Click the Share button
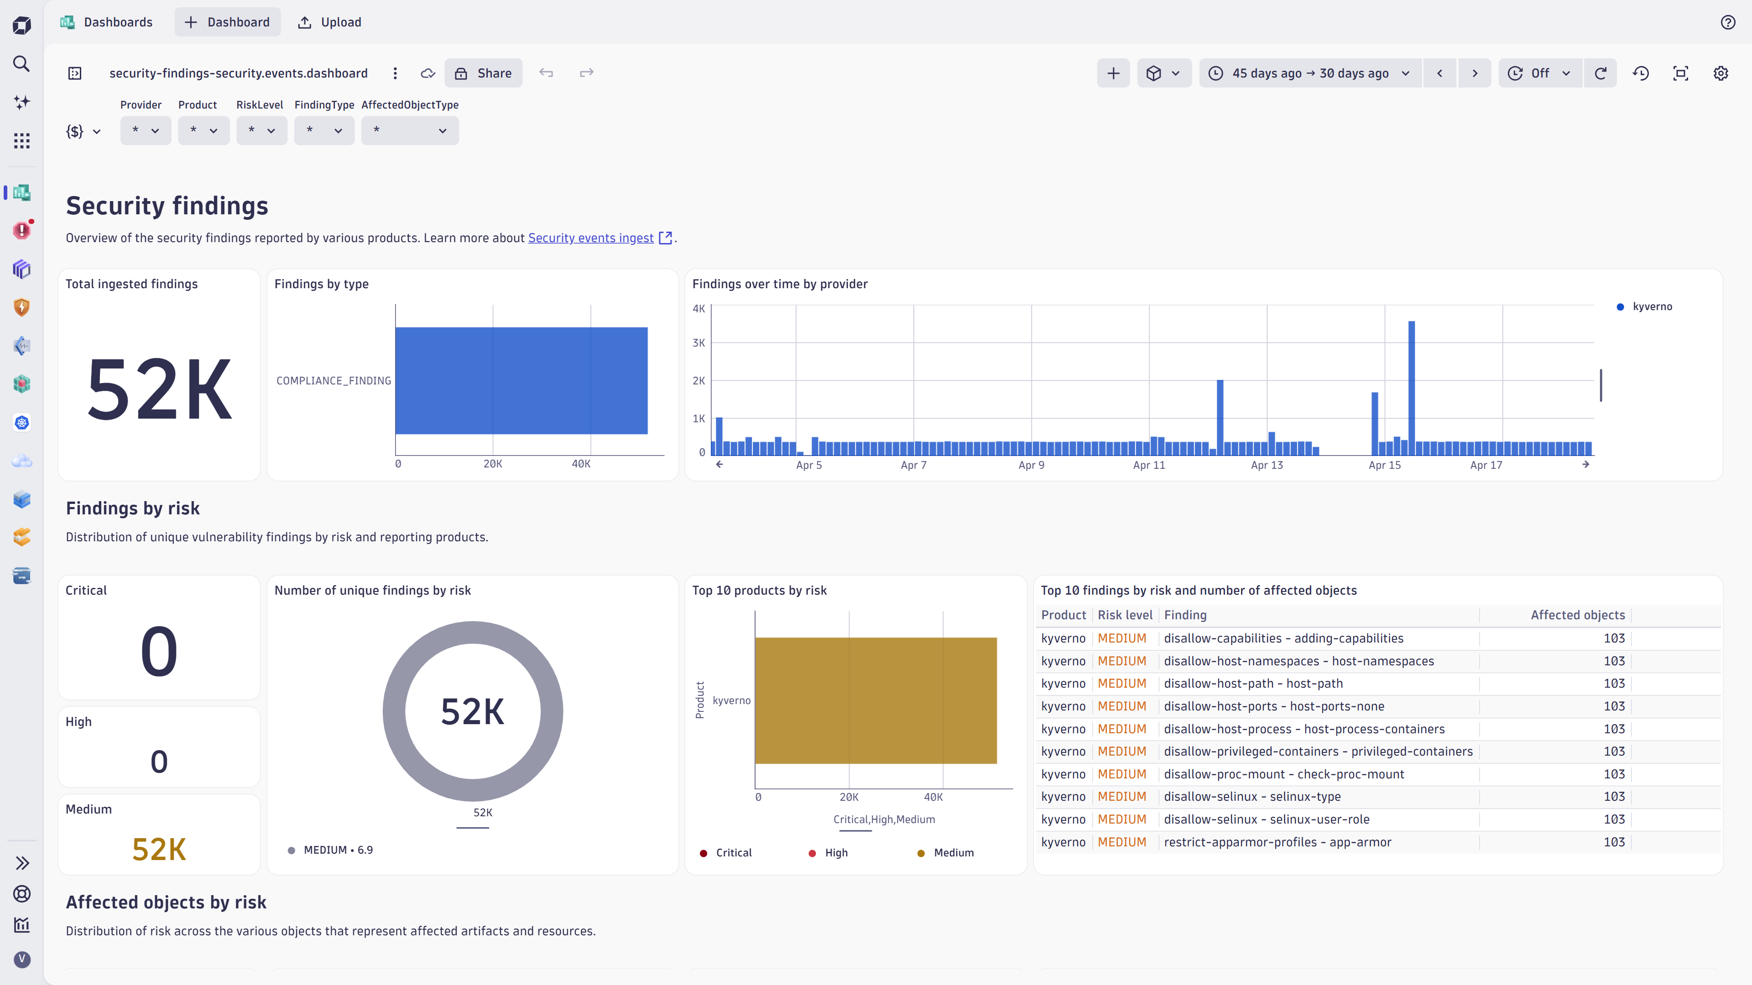 pyautogui.click(x=484, y=73)
